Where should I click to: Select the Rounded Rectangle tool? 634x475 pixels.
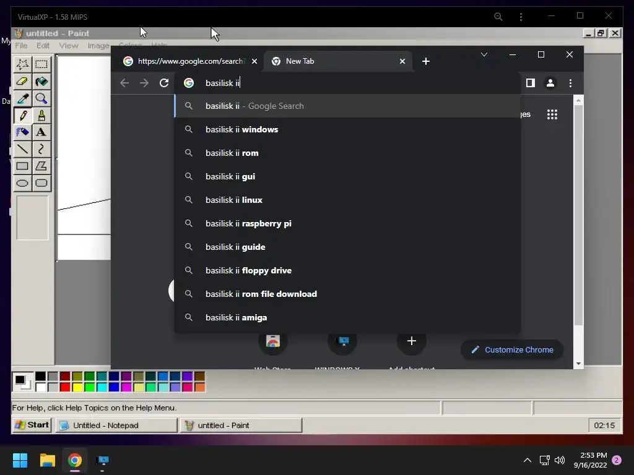click(41, 183)
